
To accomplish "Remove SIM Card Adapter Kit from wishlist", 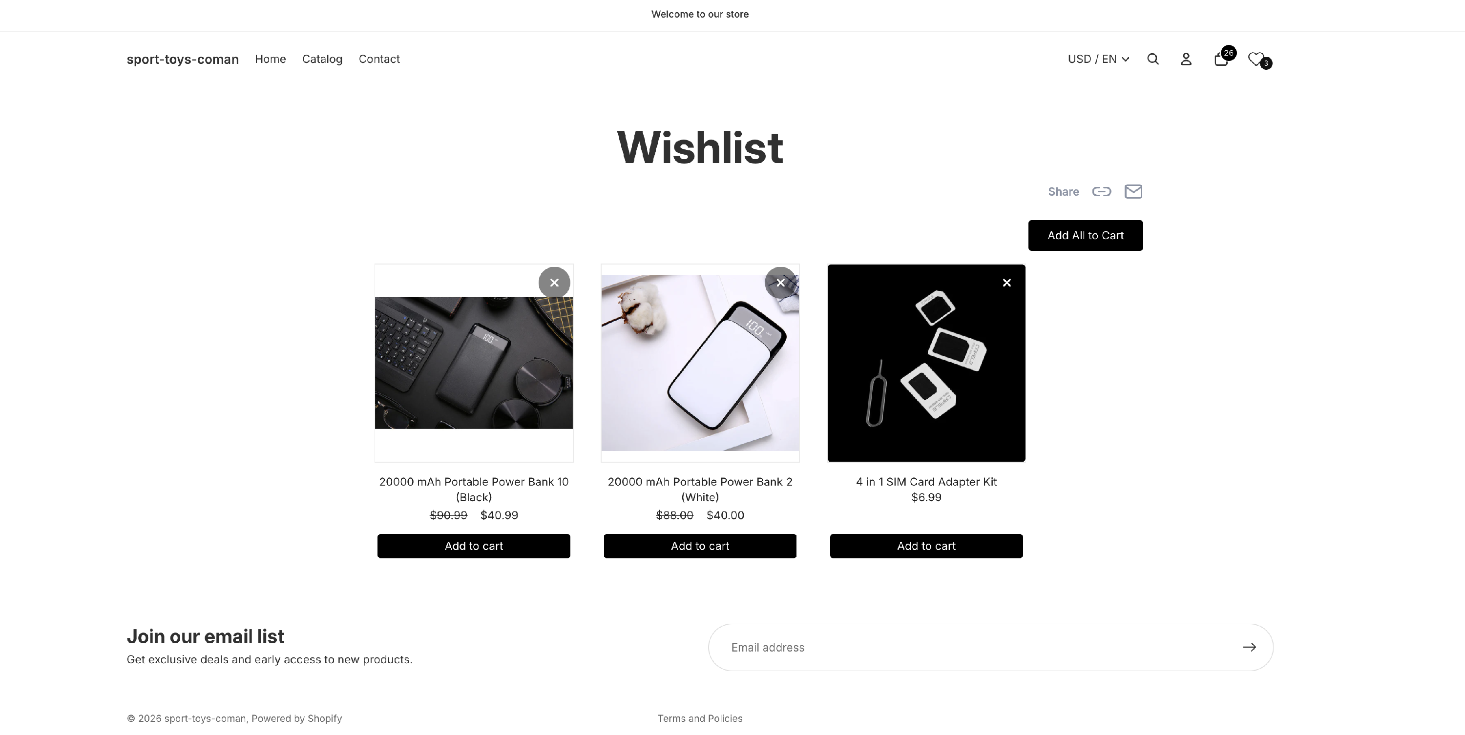I will pos(1006,283).
